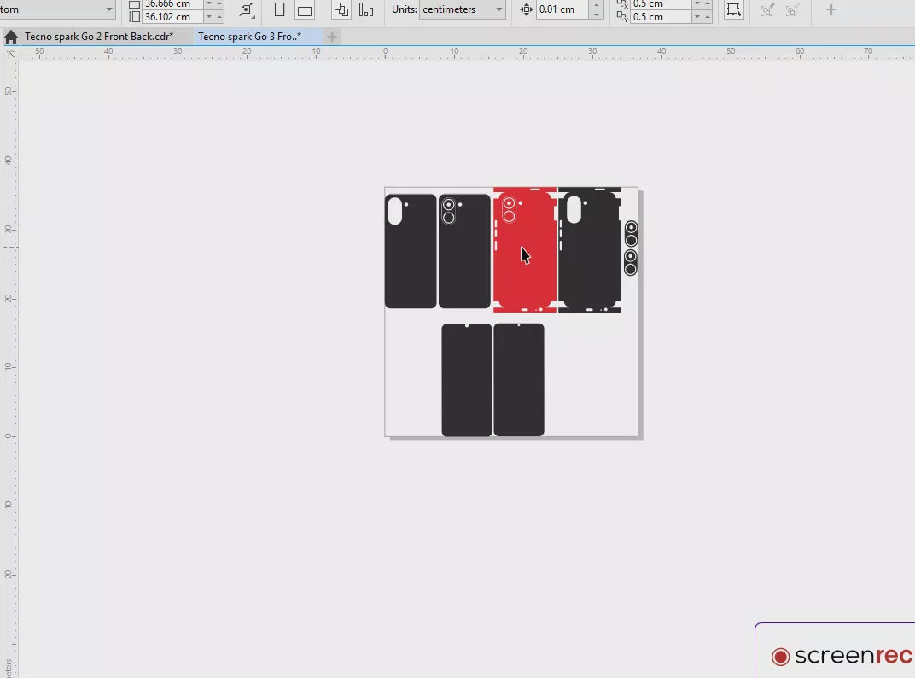Click the Welcome screen home icon

(10, 37)
